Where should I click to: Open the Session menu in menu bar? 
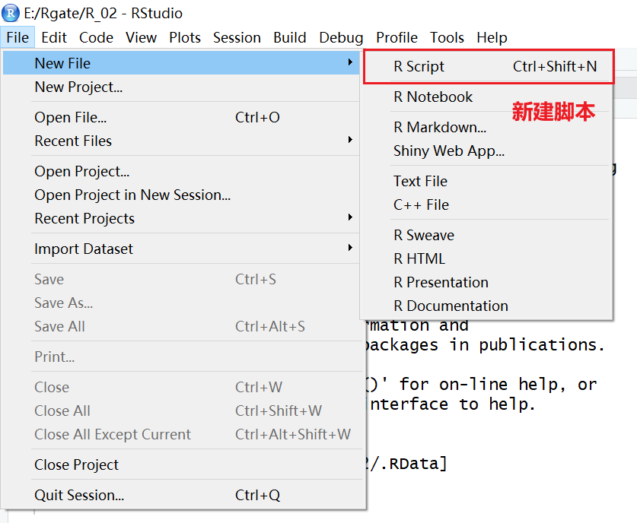[x=237, y=37]
